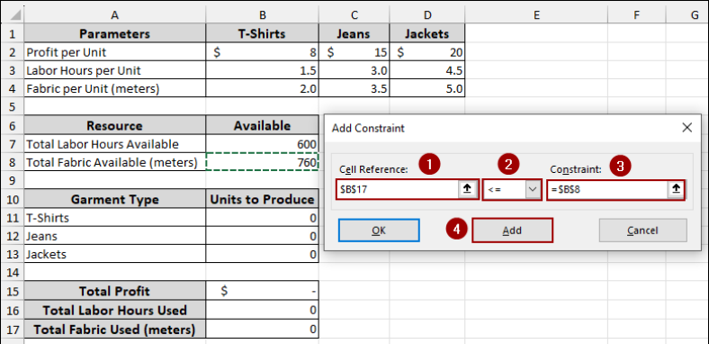
Task: Click the Add button in Add Constraint
Action: click(x=512, y=231)
